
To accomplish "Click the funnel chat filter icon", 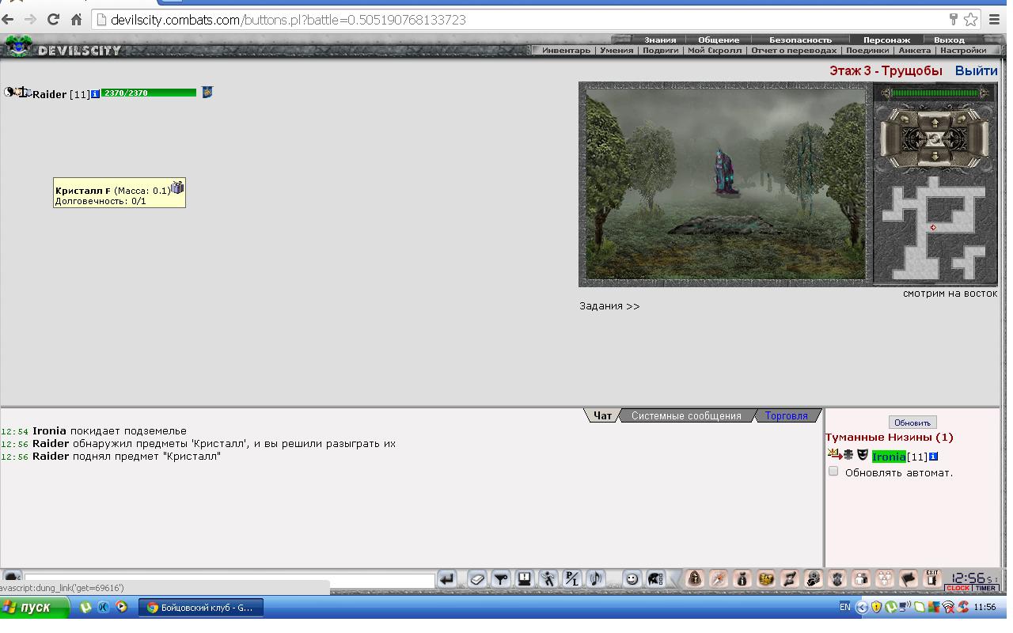I will (501, 579).
